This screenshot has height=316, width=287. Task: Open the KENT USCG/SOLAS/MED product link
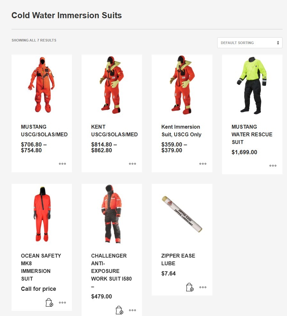pyautogui.click(x=114, y=131)
